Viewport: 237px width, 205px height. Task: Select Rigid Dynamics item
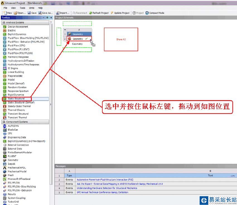(x=16, y=95)
